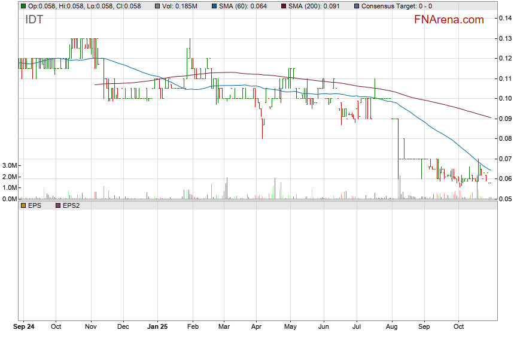Click the Vol: 0.185M legend text
This screenshot has width=514, height=339.
(x=180, y=6)
